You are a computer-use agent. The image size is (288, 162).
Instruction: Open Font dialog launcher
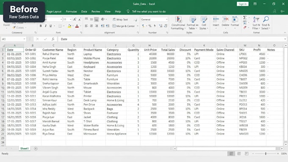coord(81,33)
